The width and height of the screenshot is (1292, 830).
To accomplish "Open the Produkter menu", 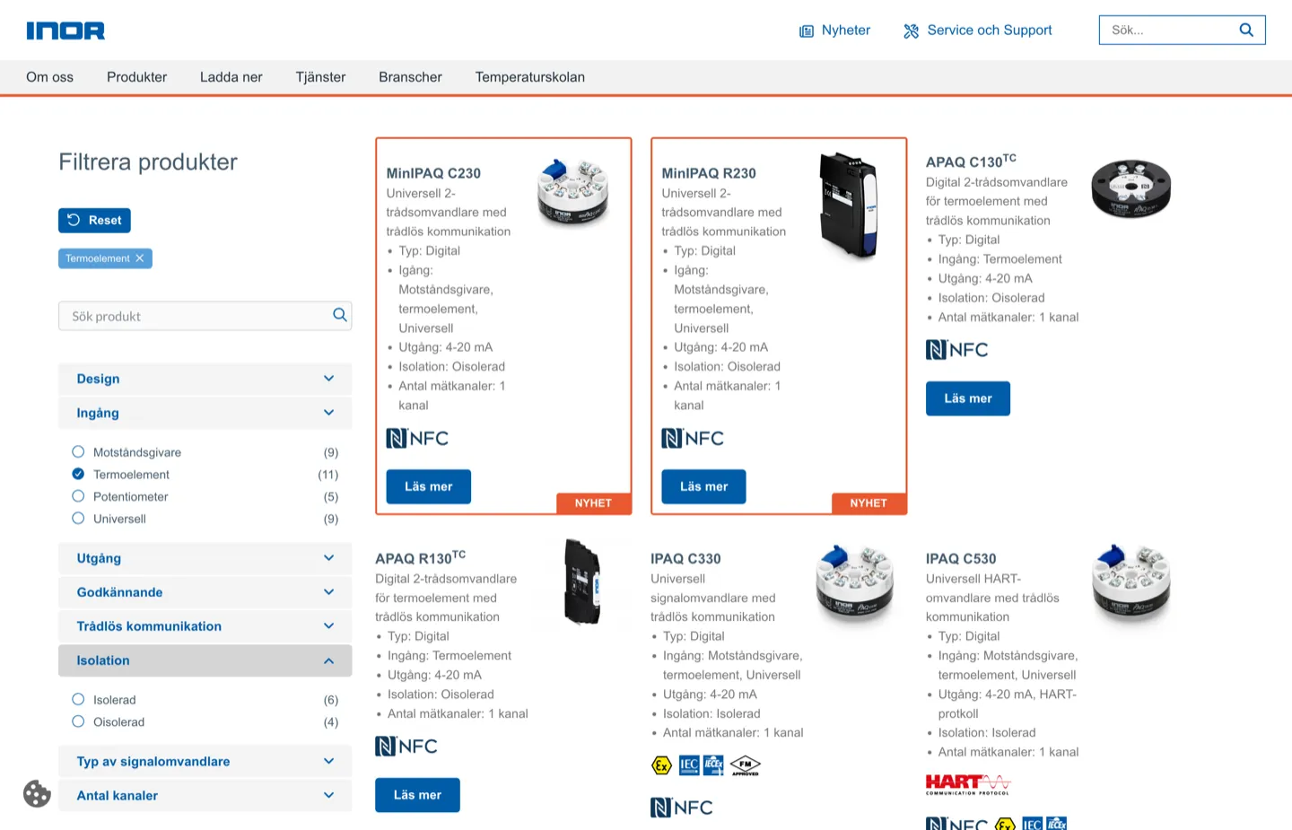I will [136, 77].
